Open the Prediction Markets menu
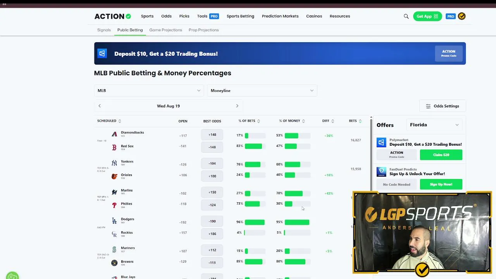496x279 pixels. click(x=280, y=16)
